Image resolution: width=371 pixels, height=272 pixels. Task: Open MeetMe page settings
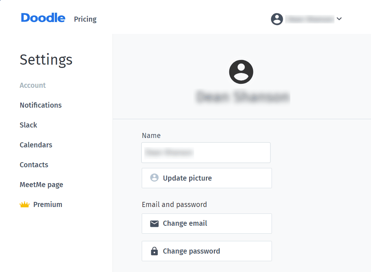click(x=42, y=185)
